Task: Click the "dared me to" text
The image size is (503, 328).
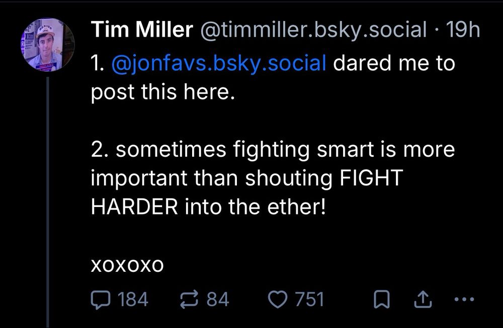Action: (x=394, y=64)
